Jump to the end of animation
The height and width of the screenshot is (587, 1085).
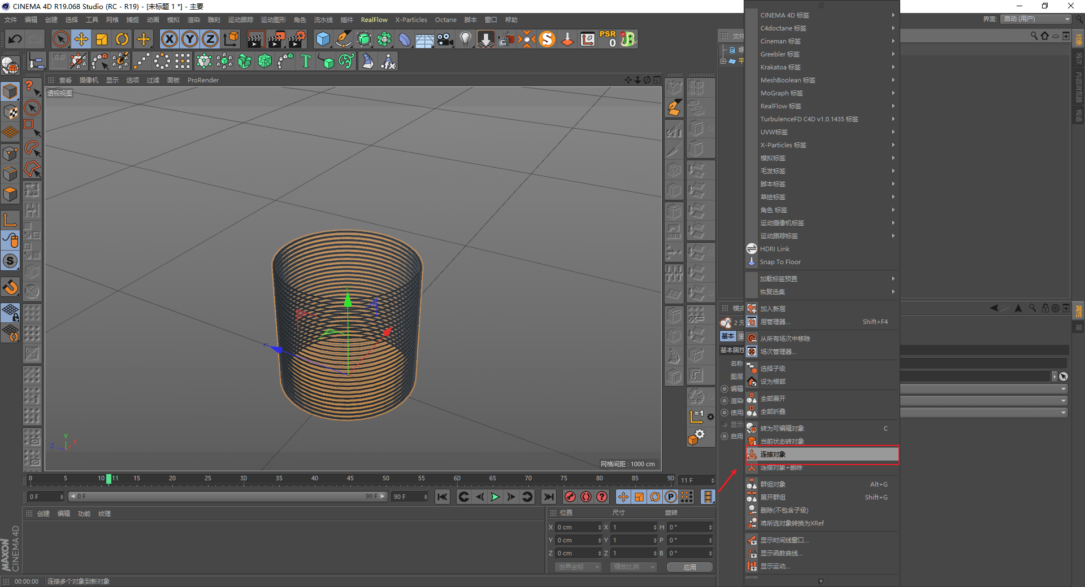tap(549, 497)
